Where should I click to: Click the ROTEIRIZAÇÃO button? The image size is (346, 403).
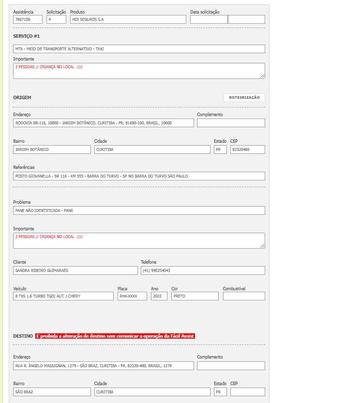(244, 98)
